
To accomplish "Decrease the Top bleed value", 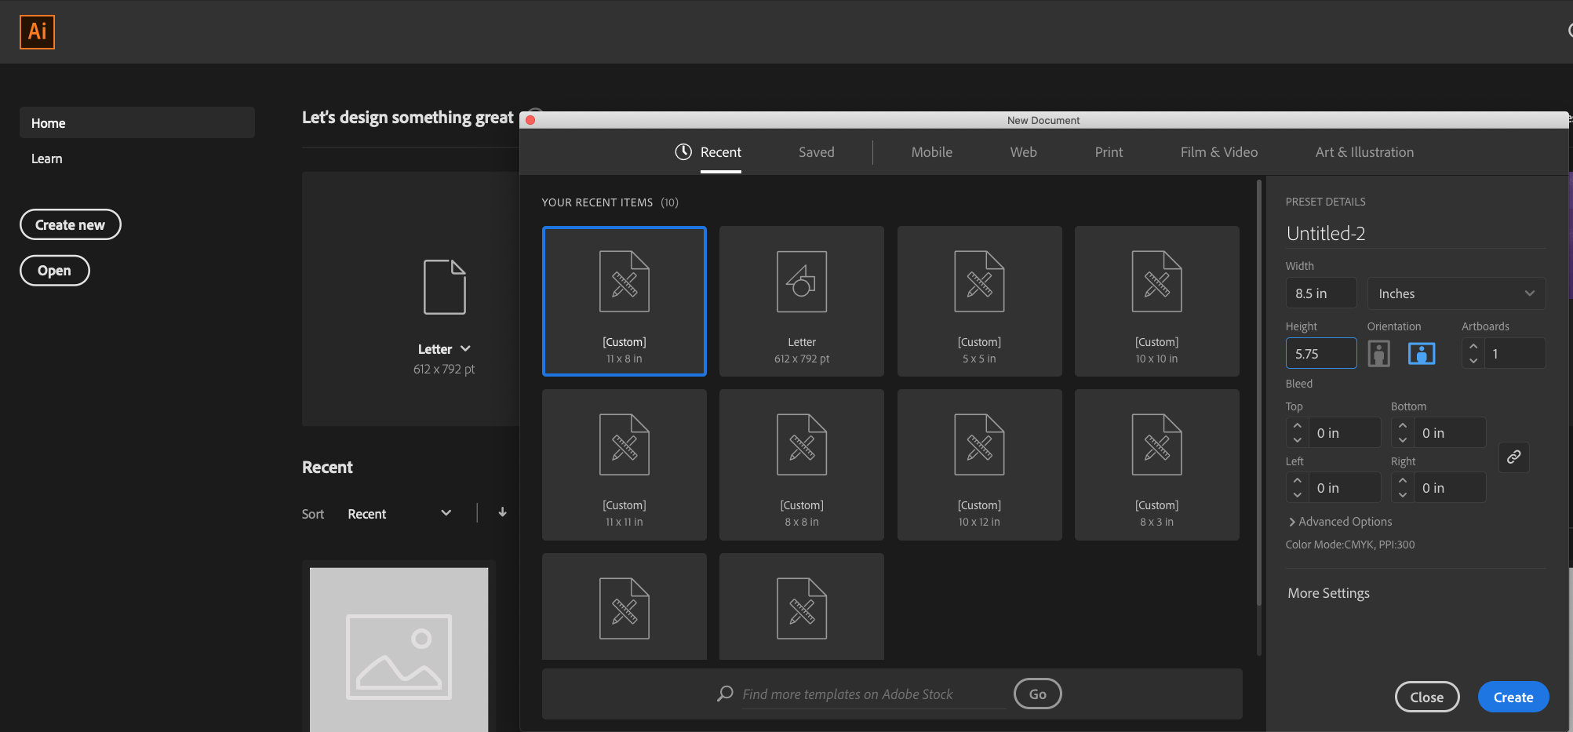I will coord(1298,440).
